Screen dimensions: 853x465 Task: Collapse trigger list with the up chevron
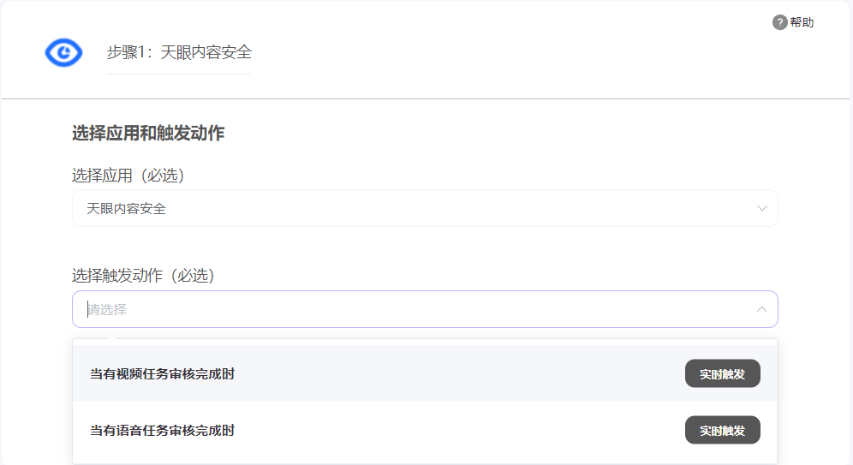tap(761, 309)
